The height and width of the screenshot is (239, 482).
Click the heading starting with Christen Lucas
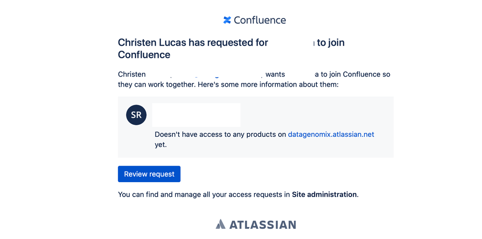point(231,49)
